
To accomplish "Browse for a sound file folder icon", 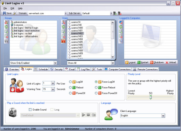I will tap(94, 115).
